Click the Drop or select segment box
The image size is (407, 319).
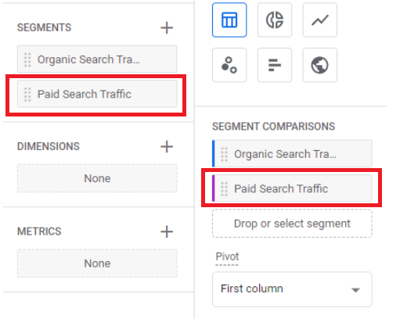[x=292, y=224]
